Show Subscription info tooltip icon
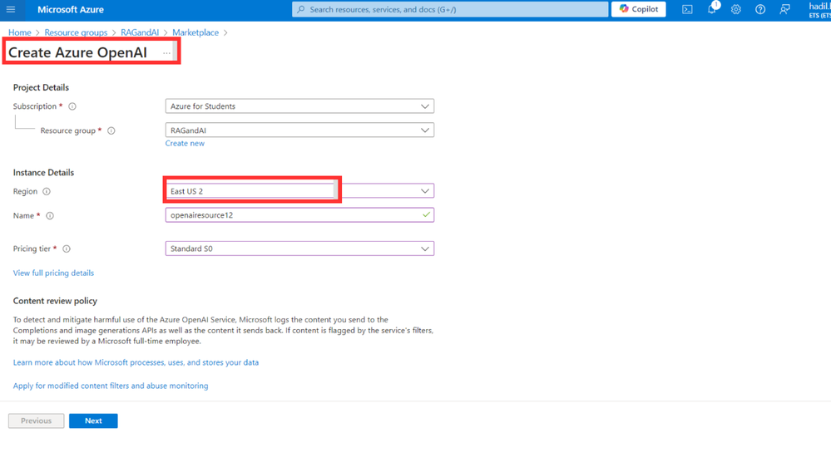 pos(72,106)
